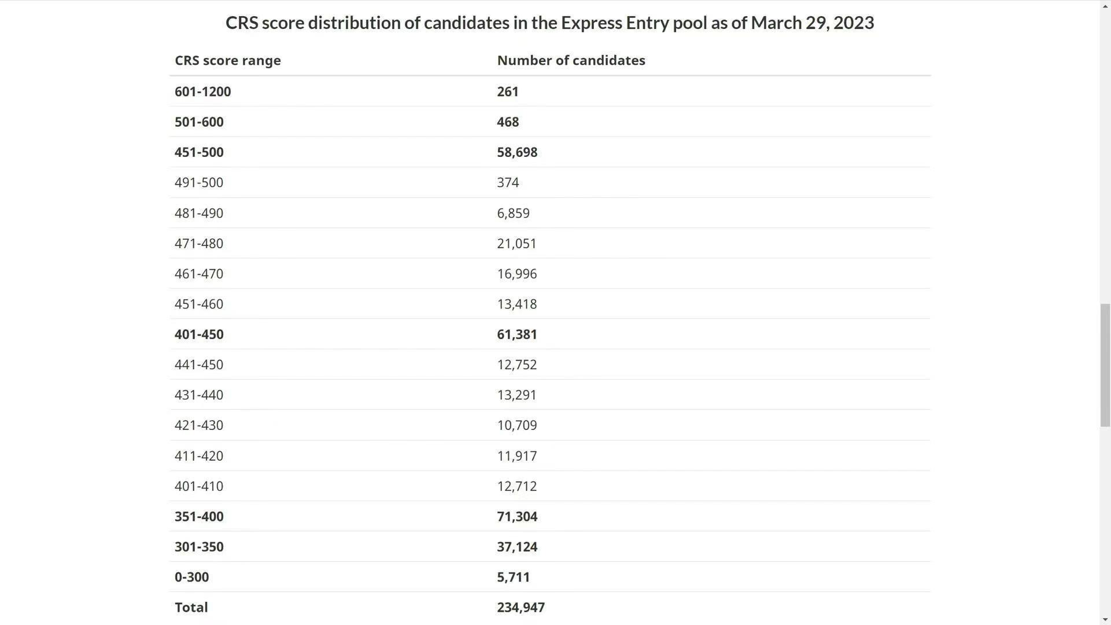Viewport: 1111px width, 625px height.
Task: Click the 6,859 candidates cell
Action: 513,213
